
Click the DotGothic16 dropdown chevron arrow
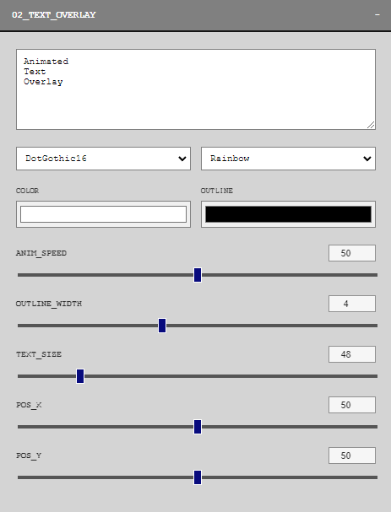point(182,159)
